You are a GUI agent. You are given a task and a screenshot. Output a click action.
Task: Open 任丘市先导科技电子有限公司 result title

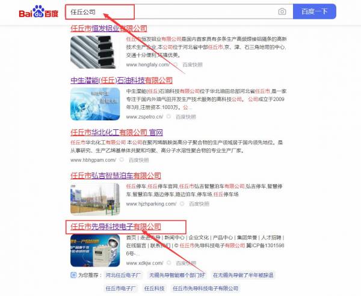pyautogui.click(x=116, y=227)
